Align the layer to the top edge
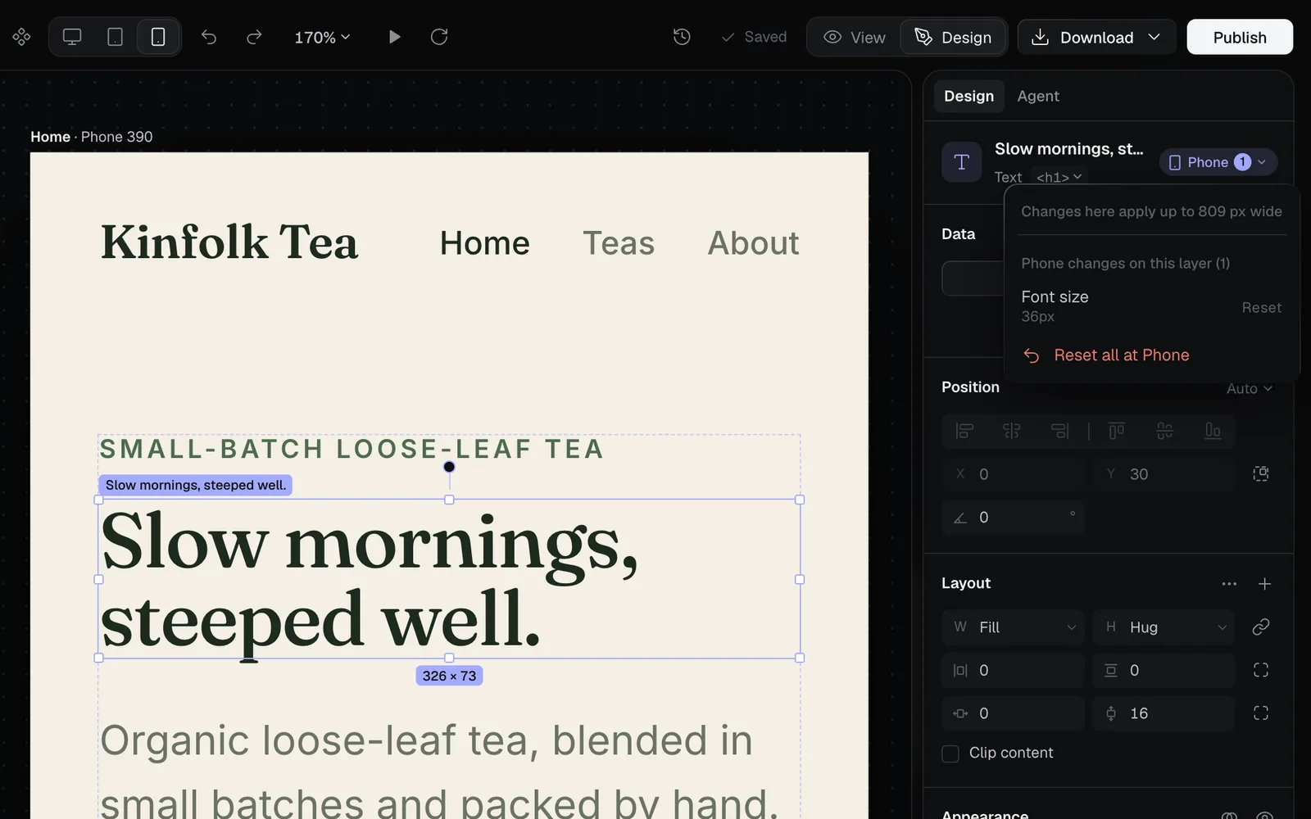1311x819 pixels. coord(1117,431)
